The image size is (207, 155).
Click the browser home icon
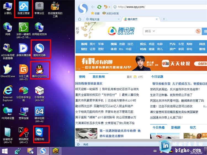tap(79, 19)
